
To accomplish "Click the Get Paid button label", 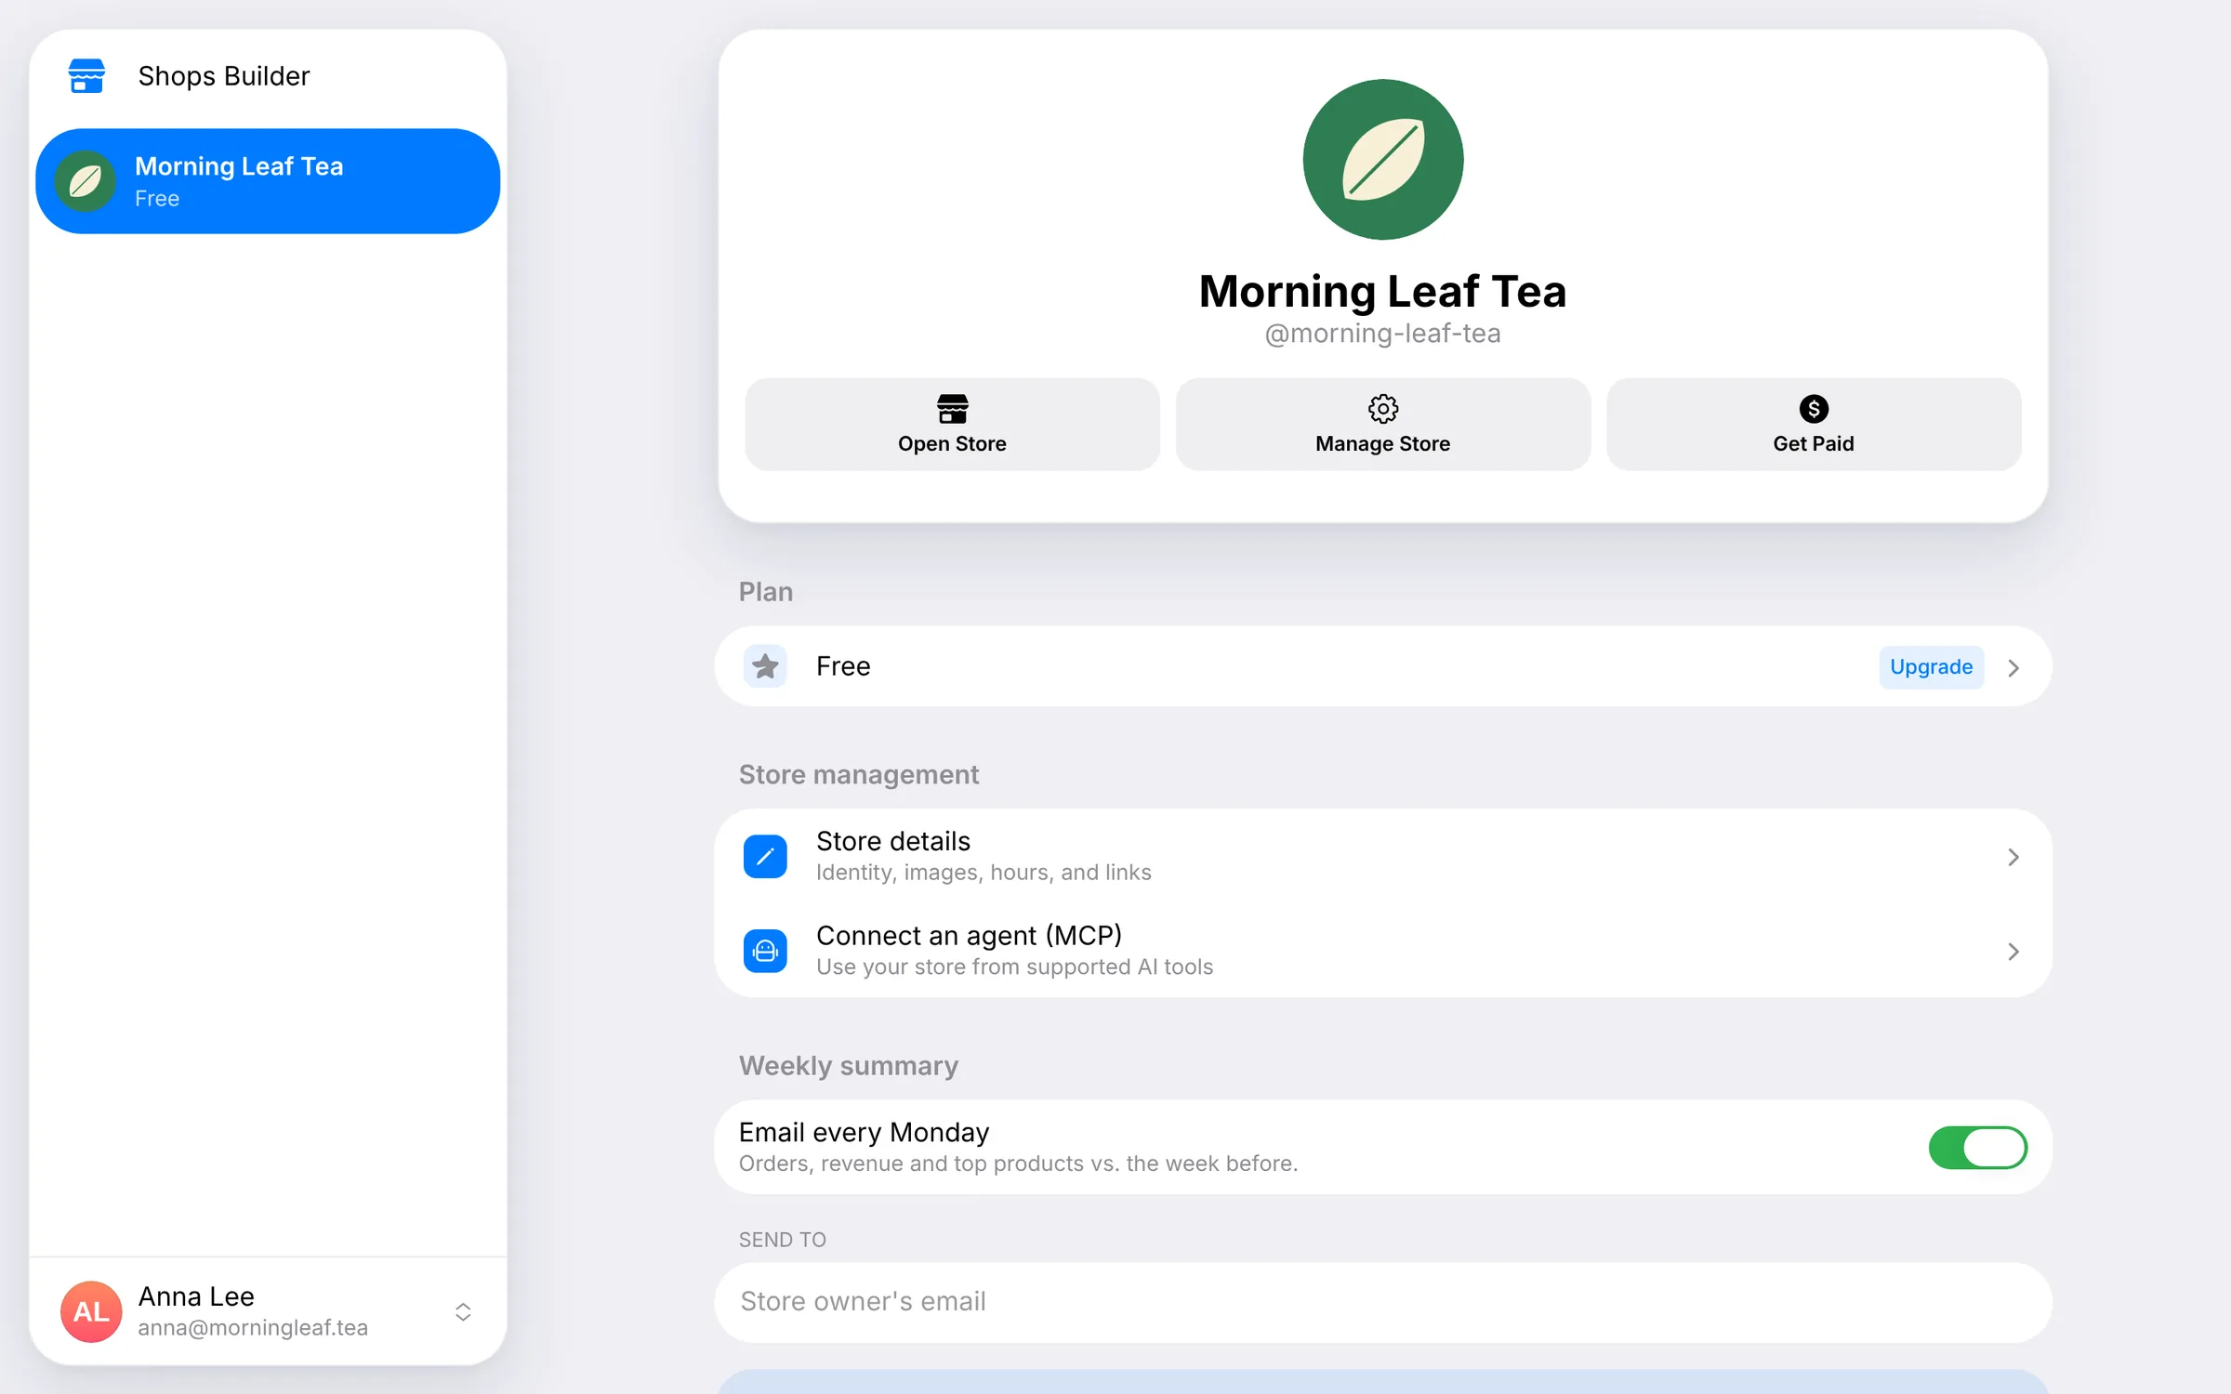I will point(1813,444).
